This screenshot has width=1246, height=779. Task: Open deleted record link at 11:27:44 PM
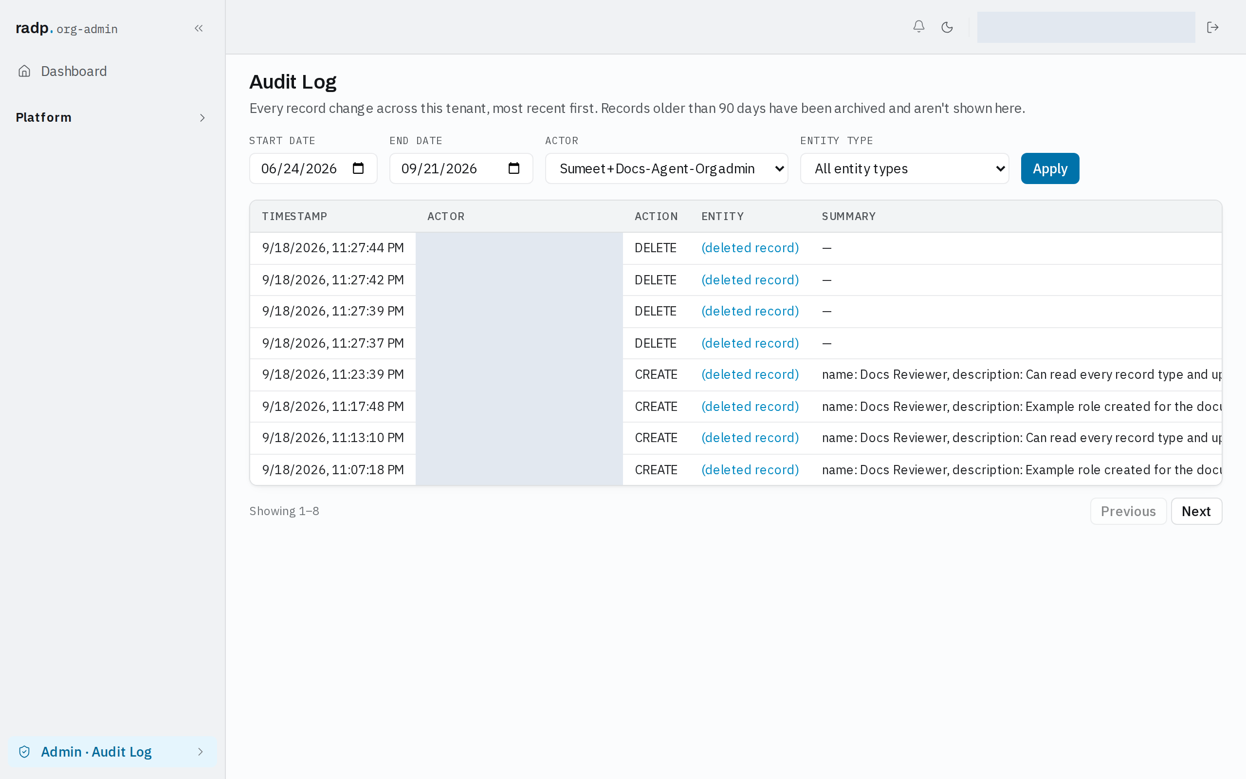(x=750, y=248)
